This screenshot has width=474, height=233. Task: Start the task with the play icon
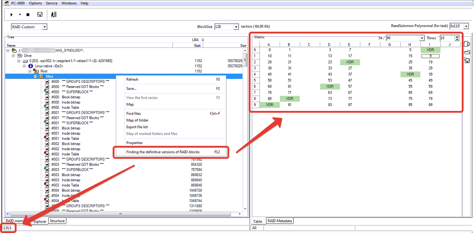(x=12, y=15)
